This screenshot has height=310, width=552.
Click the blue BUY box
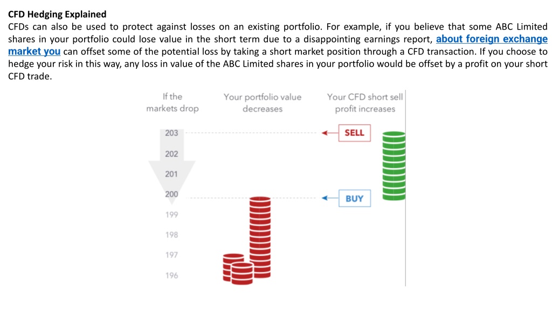[355, 199]
